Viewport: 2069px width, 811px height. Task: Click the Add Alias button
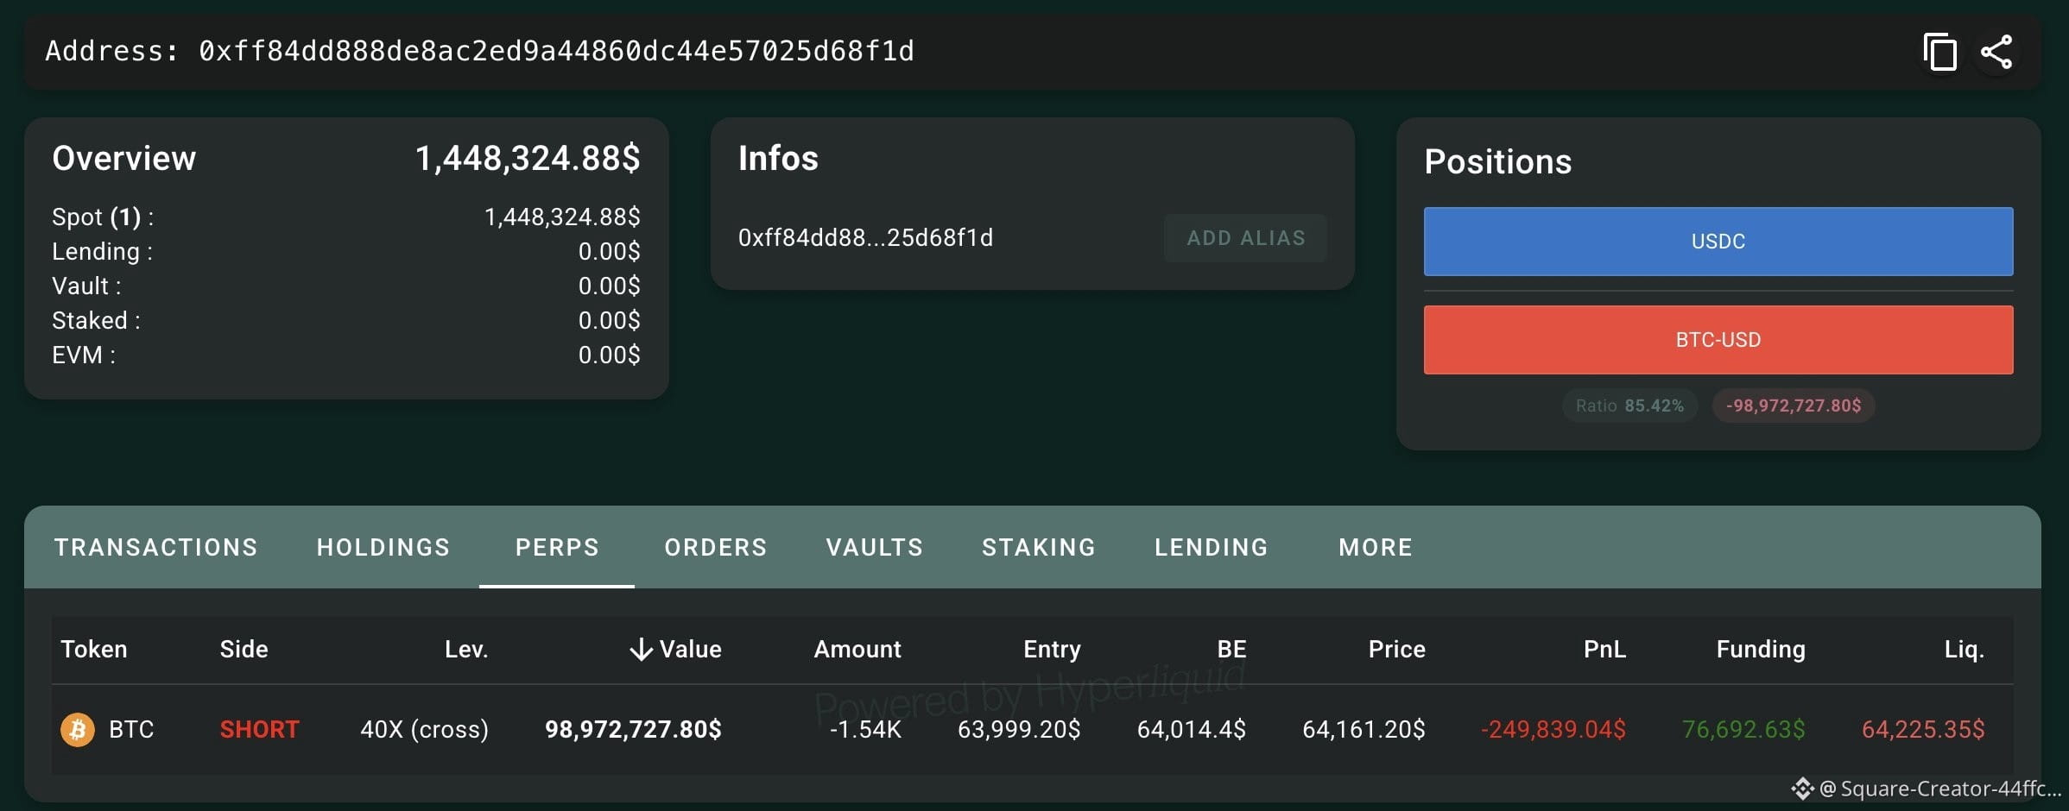tap(1245, 238)
